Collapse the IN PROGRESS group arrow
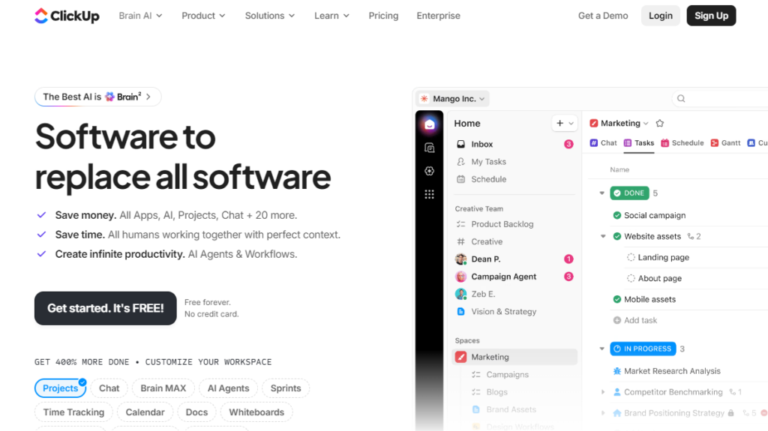 click(x=602, y=349)
